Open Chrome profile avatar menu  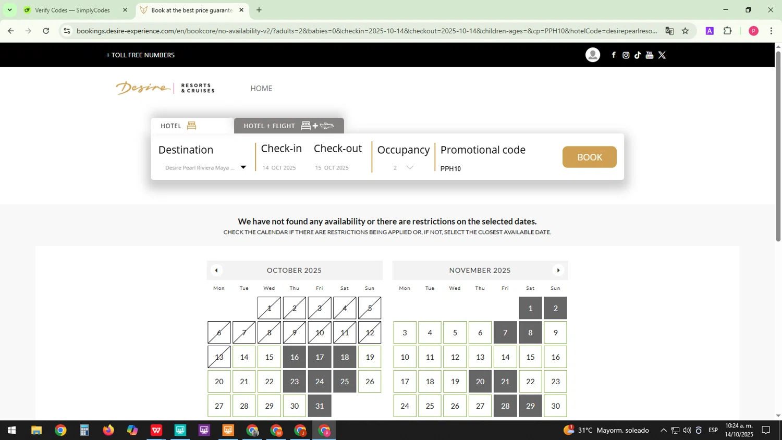(x=753, y=31)
